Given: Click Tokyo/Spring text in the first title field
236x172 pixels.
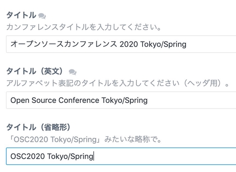Looking at the screenshot, I should [x=163, y=45].
